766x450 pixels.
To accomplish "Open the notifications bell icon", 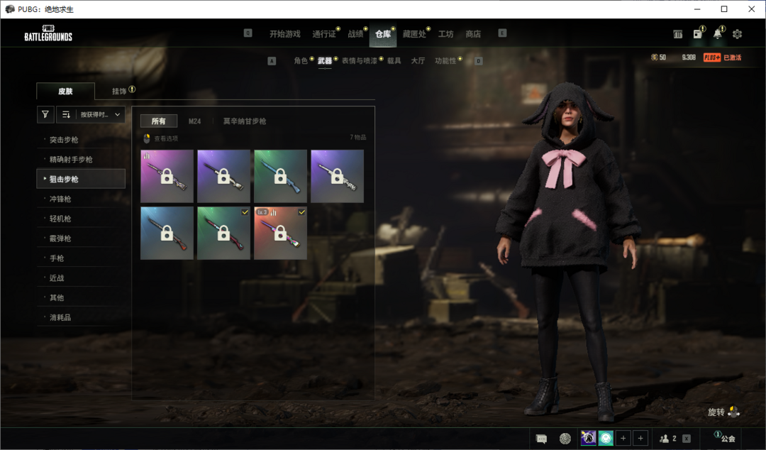I will (x=718, y=34).
